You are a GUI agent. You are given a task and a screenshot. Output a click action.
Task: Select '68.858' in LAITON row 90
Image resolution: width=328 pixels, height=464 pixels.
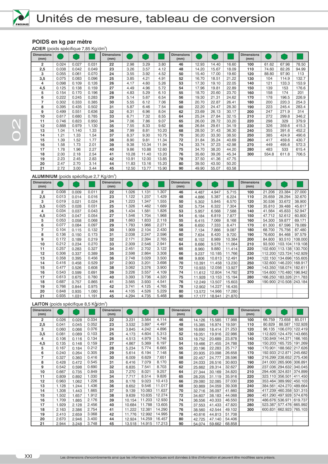pyautogui.click(x=231, y=424)
